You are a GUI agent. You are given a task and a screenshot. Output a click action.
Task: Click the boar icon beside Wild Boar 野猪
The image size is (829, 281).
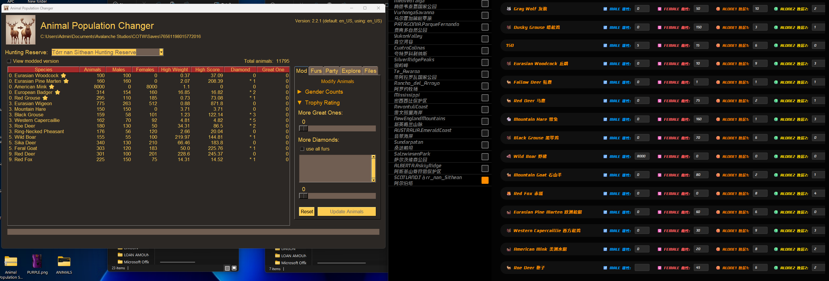point(509,156)
